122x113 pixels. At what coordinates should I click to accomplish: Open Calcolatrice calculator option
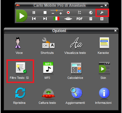(75, 71)
